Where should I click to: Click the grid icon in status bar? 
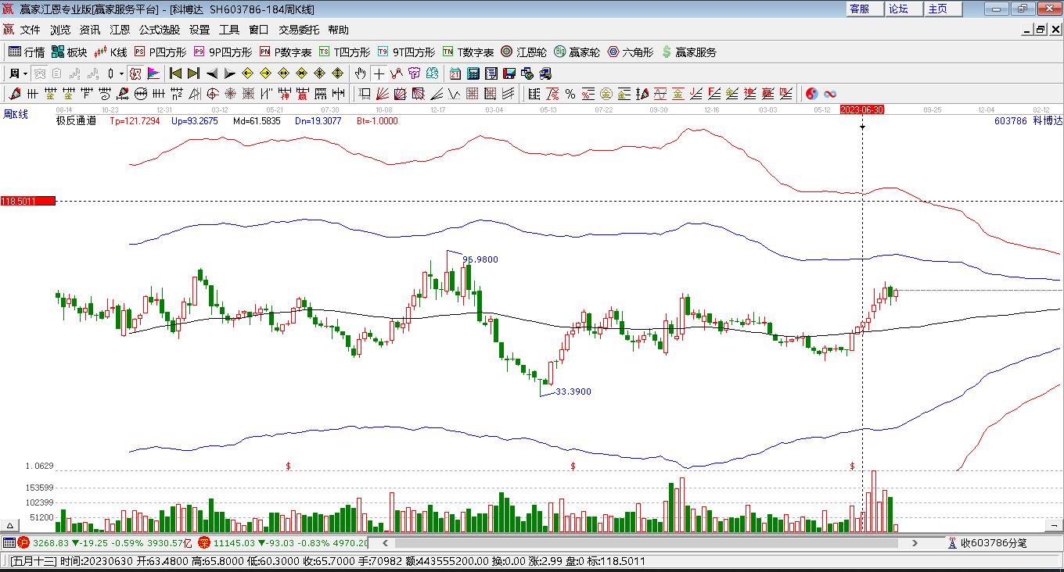click(9, 542)
